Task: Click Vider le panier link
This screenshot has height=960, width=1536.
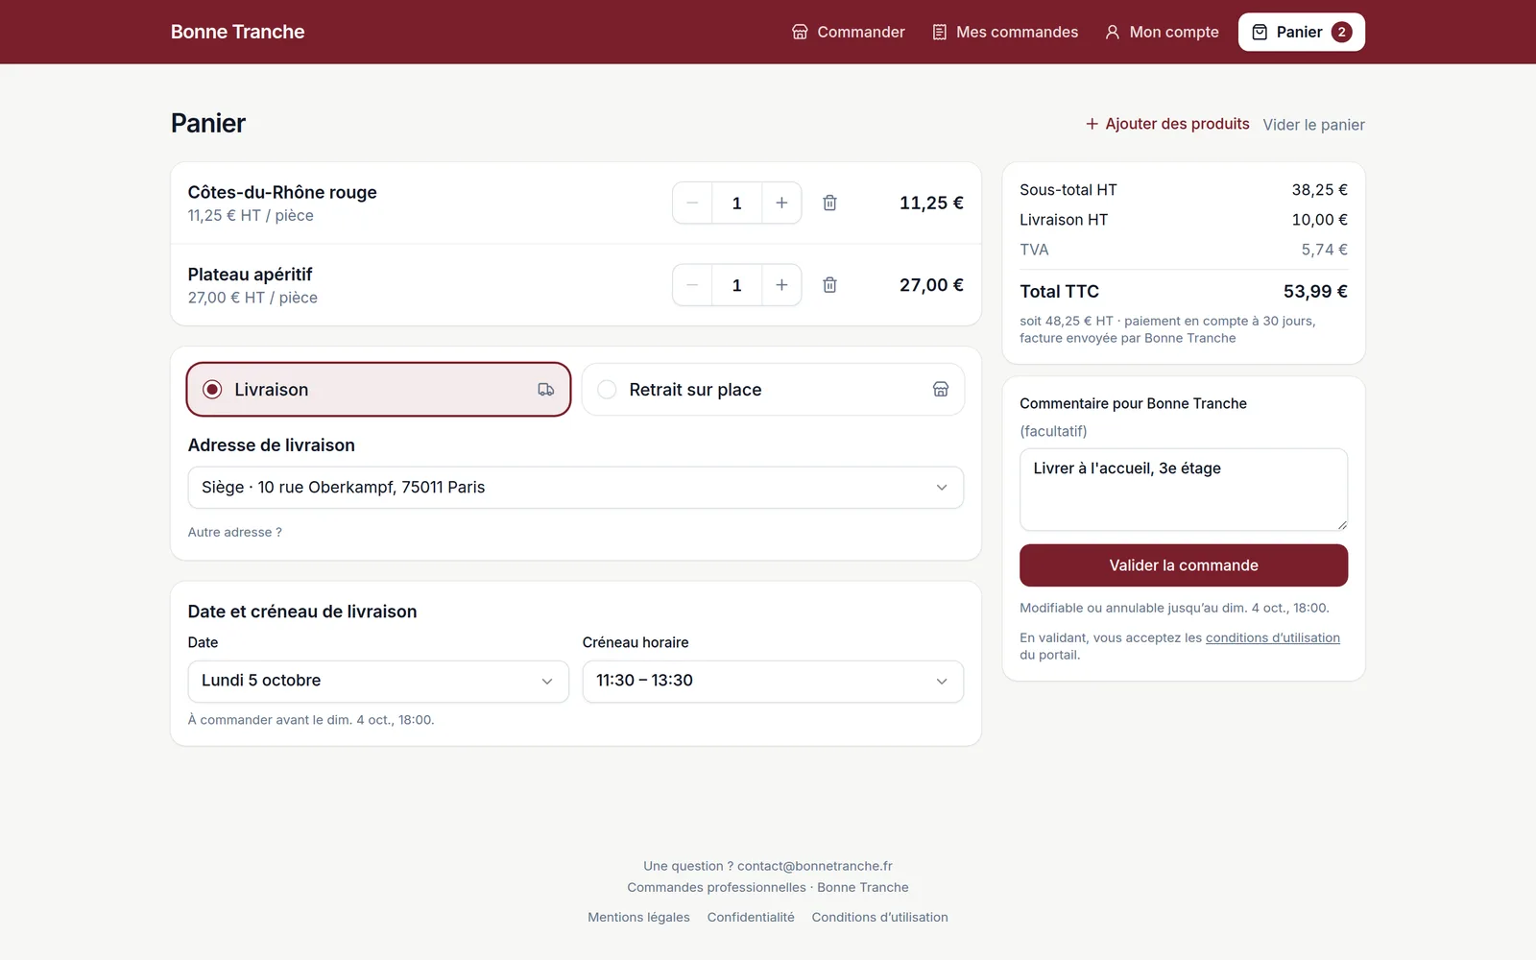Action: (x=1313, y=125)
